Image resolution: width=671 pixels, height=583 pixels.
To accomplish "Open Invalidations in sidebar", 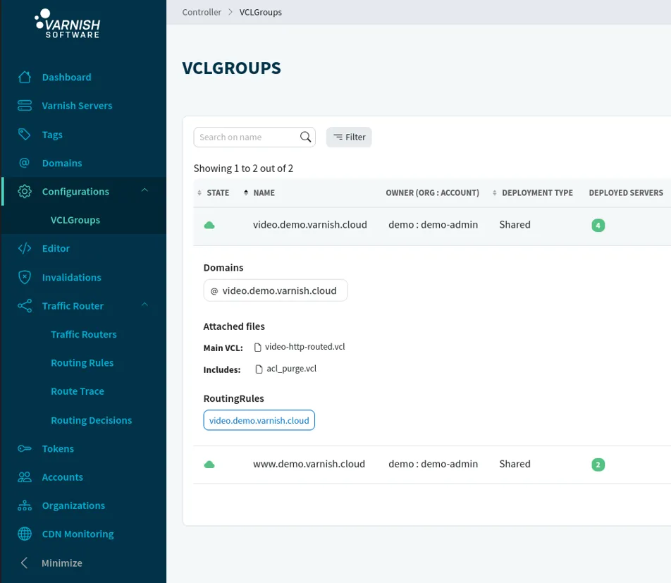I will click(x=71, y=277).
